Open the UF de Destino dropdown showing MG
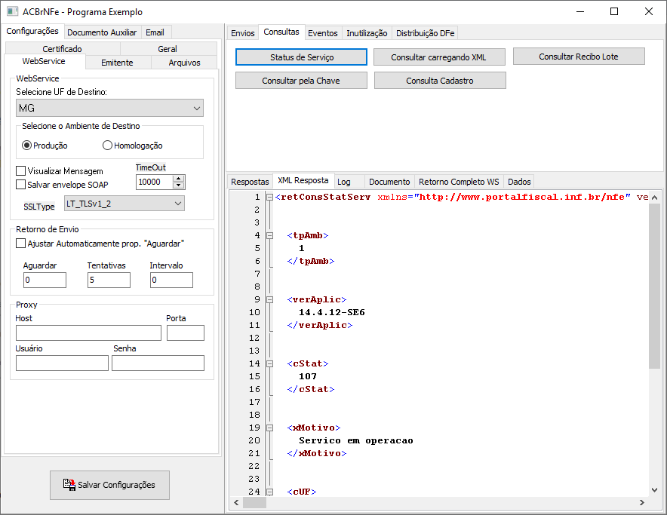Image resolution: width=667 pixels, height=515 pixels. [109, 108]
